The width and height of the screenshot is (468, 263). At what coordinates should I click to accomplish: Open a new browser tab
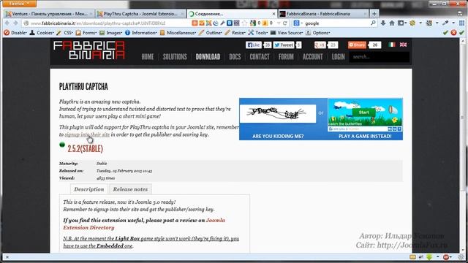(374, 14)
